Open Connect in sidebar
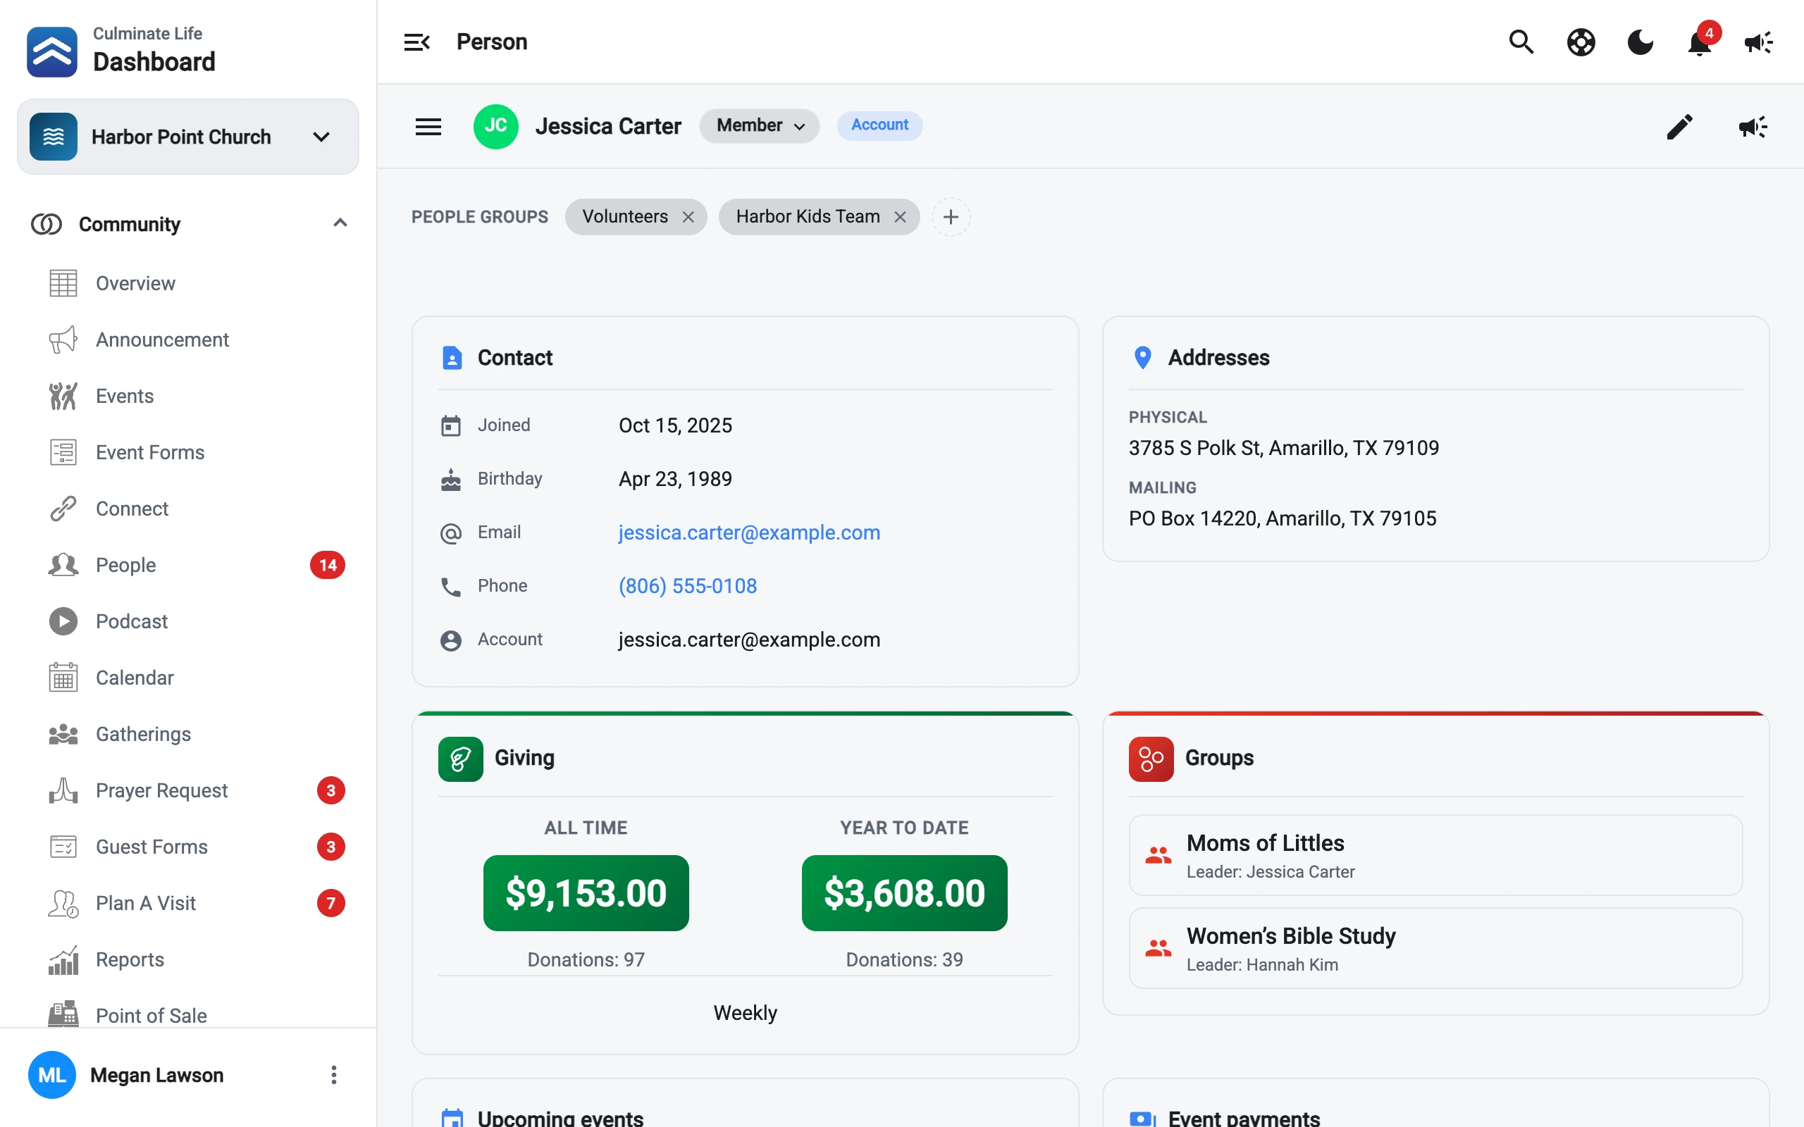Viewport: 1804px width, 1127px height. pyautogui.click(x=188, y=509)
